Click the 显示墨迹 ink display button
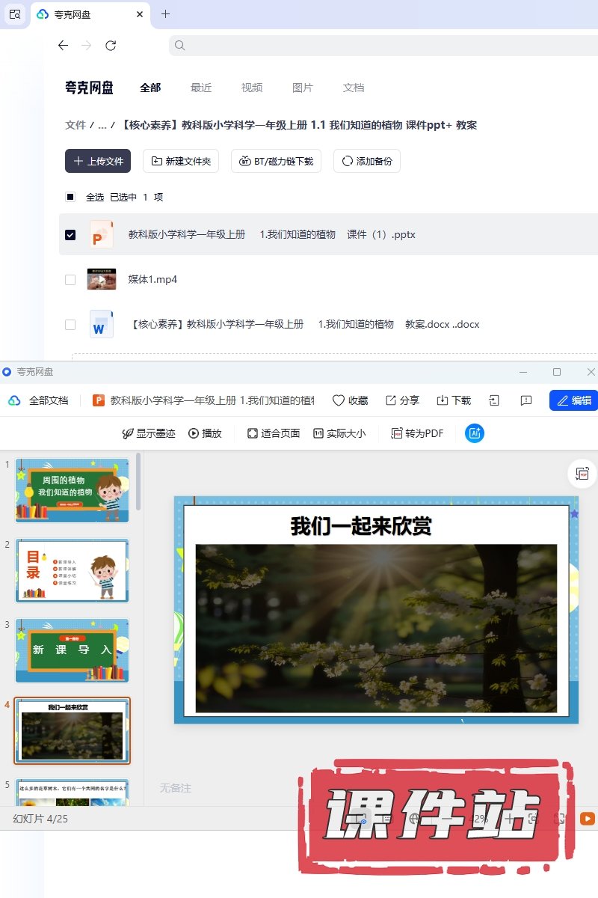Viewport: 598px width, 898px height. coord(128,433)
